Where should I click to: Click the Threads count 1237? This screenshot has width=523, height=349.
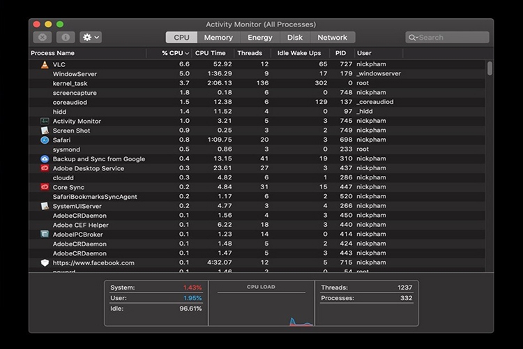tap(405, 288)
